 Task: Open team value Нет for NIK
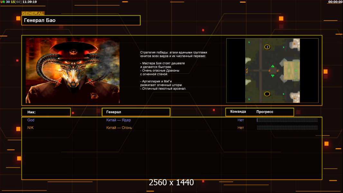tap(241, 128)
